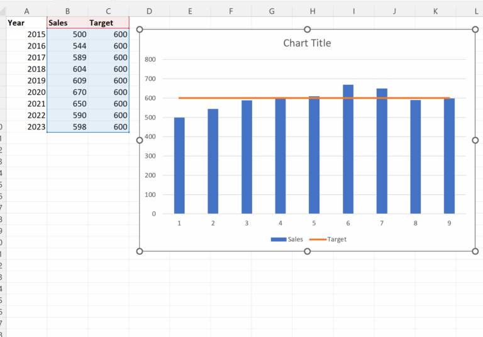The height and width of the screenshot is (337, 483).
Task: Select the Year header cell
Action: 27,23
